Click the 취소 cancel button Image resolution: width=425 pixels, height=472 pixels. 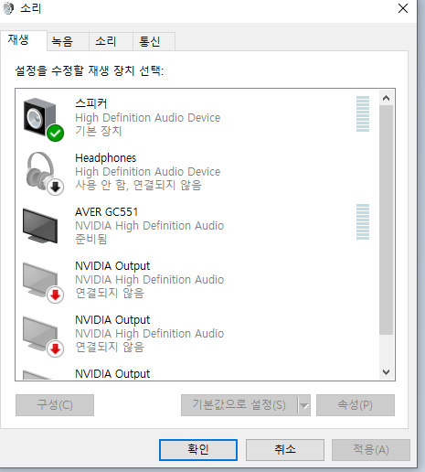(x=285, y=450)
